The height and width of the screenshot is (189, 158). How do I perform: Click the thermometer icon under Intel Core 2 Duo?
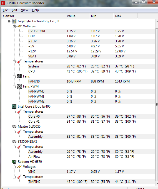(19, 112)
